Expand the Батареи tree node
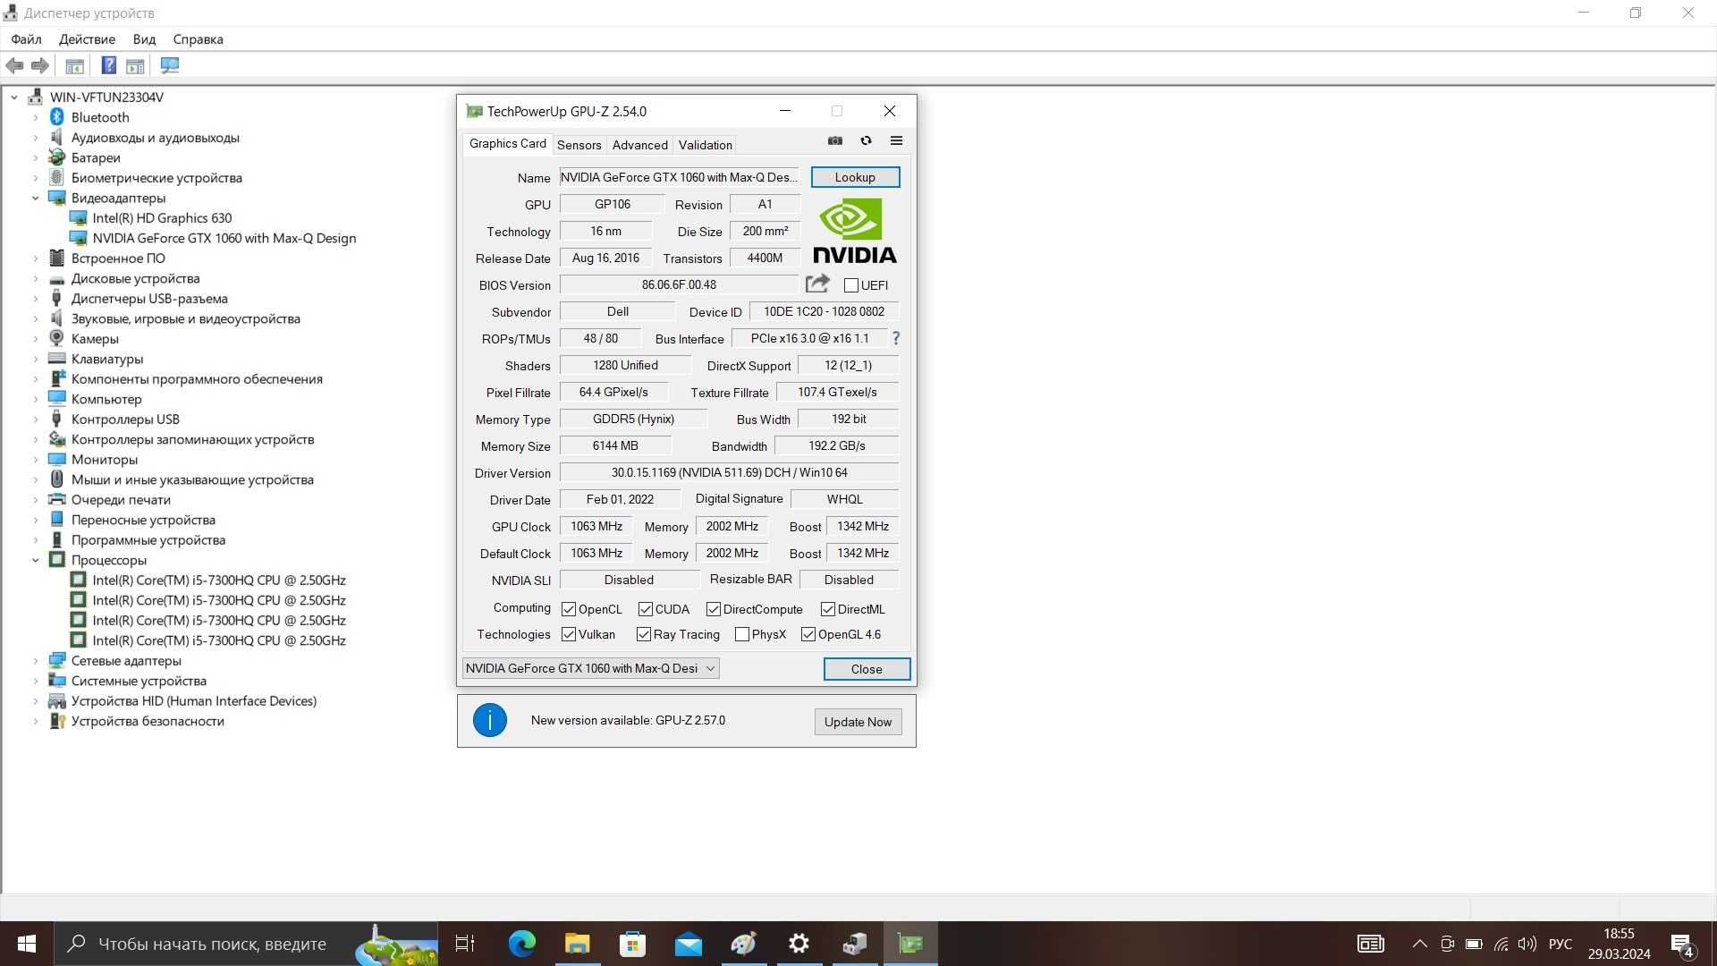Viewport: 1717px width, 966px height. [36, 157]
